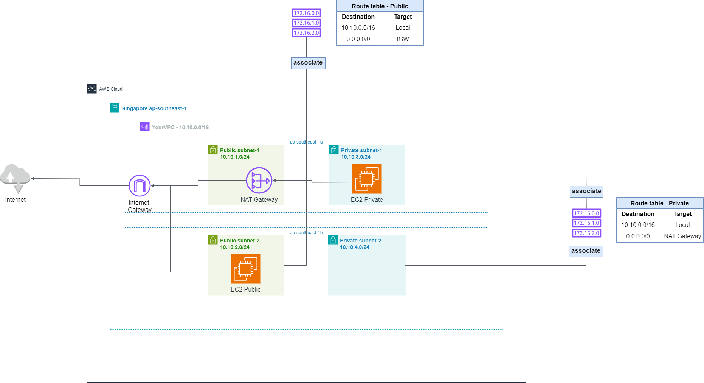
Task: Click the Internet cloud icon
Action: (x=15, y=178)
